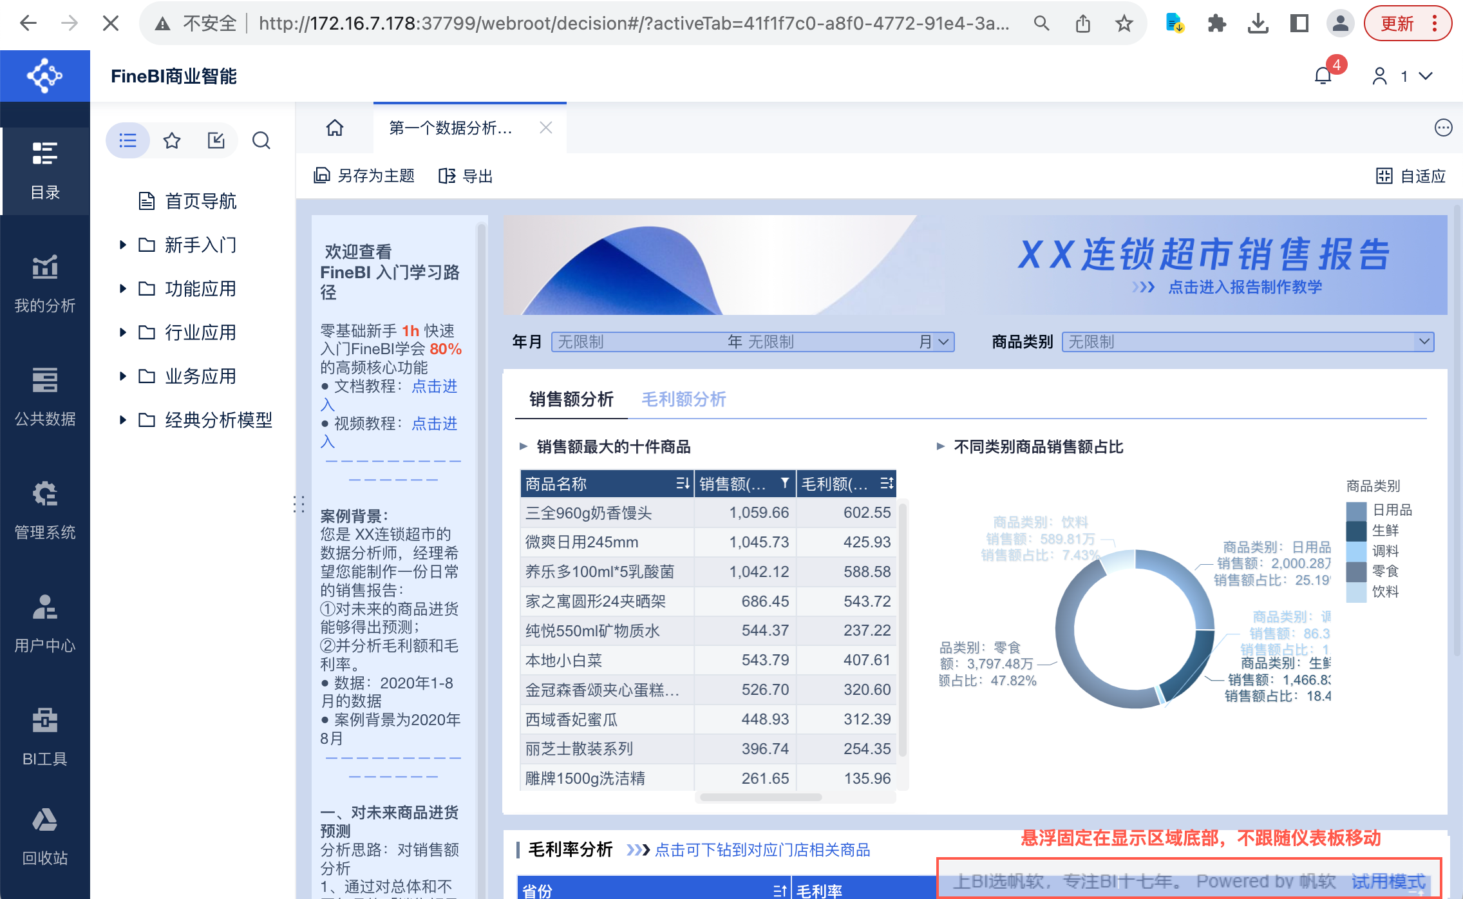Open the Management System (管理系统) gear icon
Viewport: 1463px width, 899px height.
pyautogui.click(x=45, y=495)
